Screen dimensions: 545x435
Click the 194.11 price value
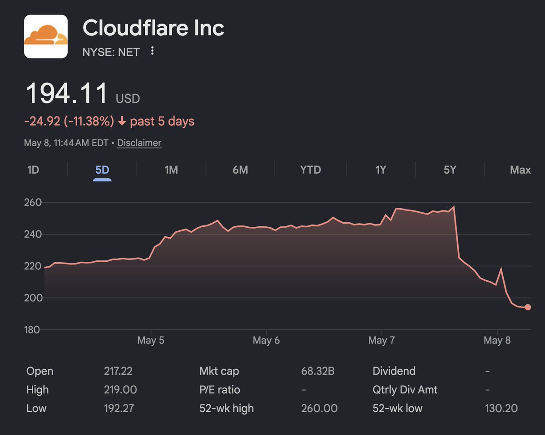(x=66, y=93)
